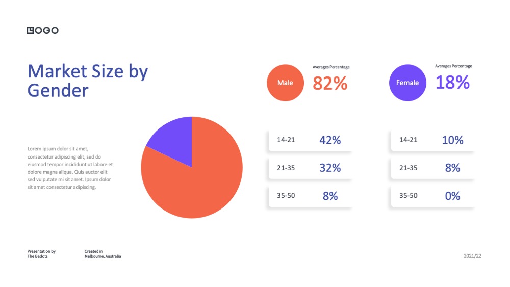Click the Presentation by The Badots footer
The width and height of the screenshot is (510, 287).
tap(41, 254)
